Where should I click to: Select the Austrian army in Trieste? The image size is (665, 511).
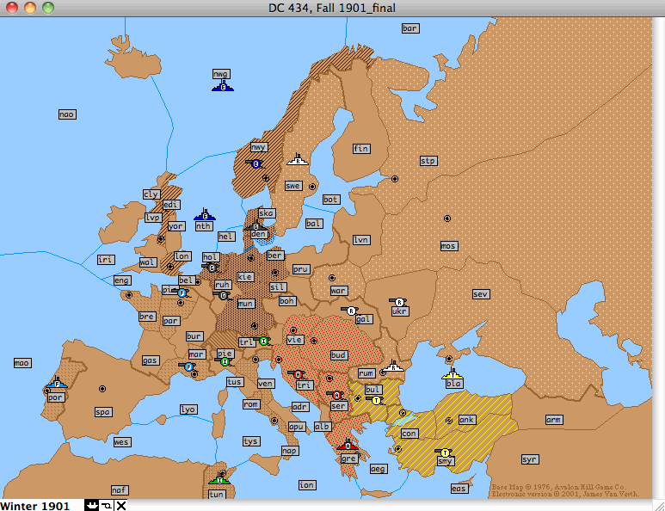tap(298, 374)
